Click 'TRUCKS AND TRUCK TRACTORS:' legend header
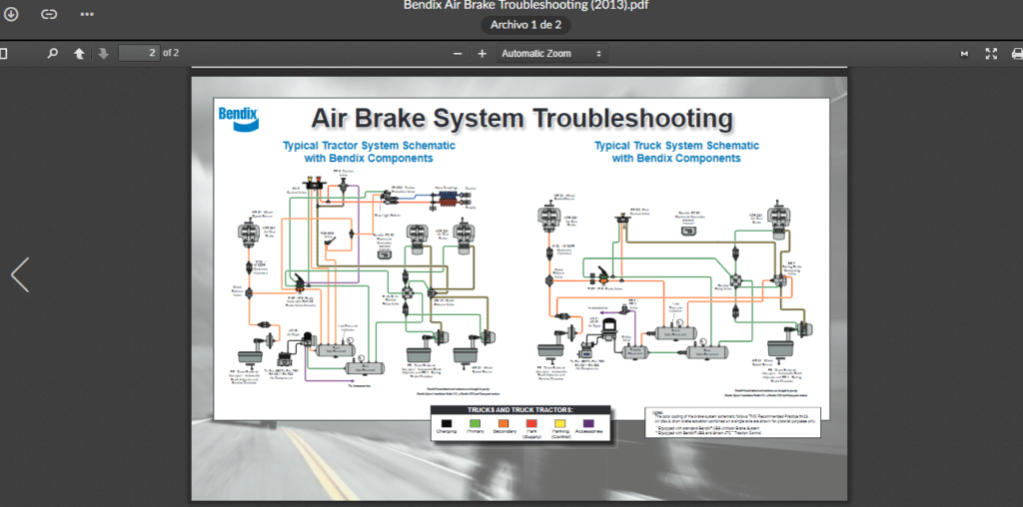1023x507 pixels. pyautogui.click(x=519, y=410)
